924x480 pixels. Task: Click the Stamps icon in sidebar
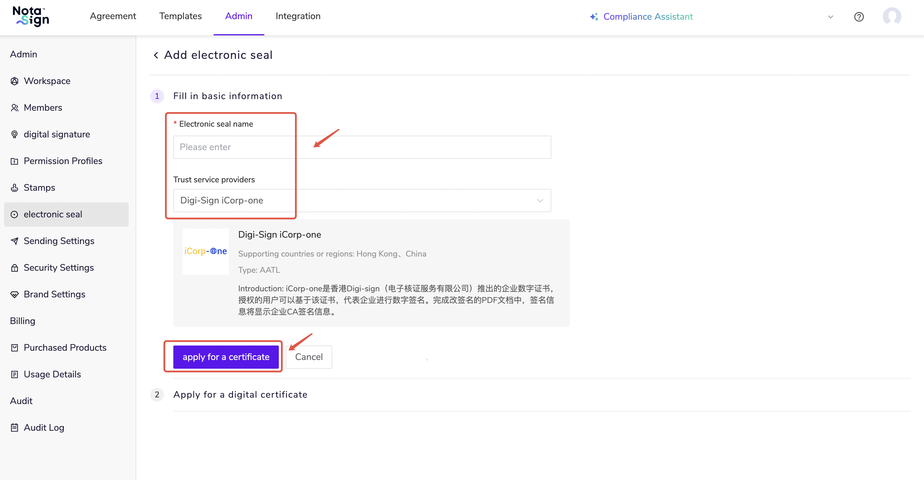(x=14, y=188)
